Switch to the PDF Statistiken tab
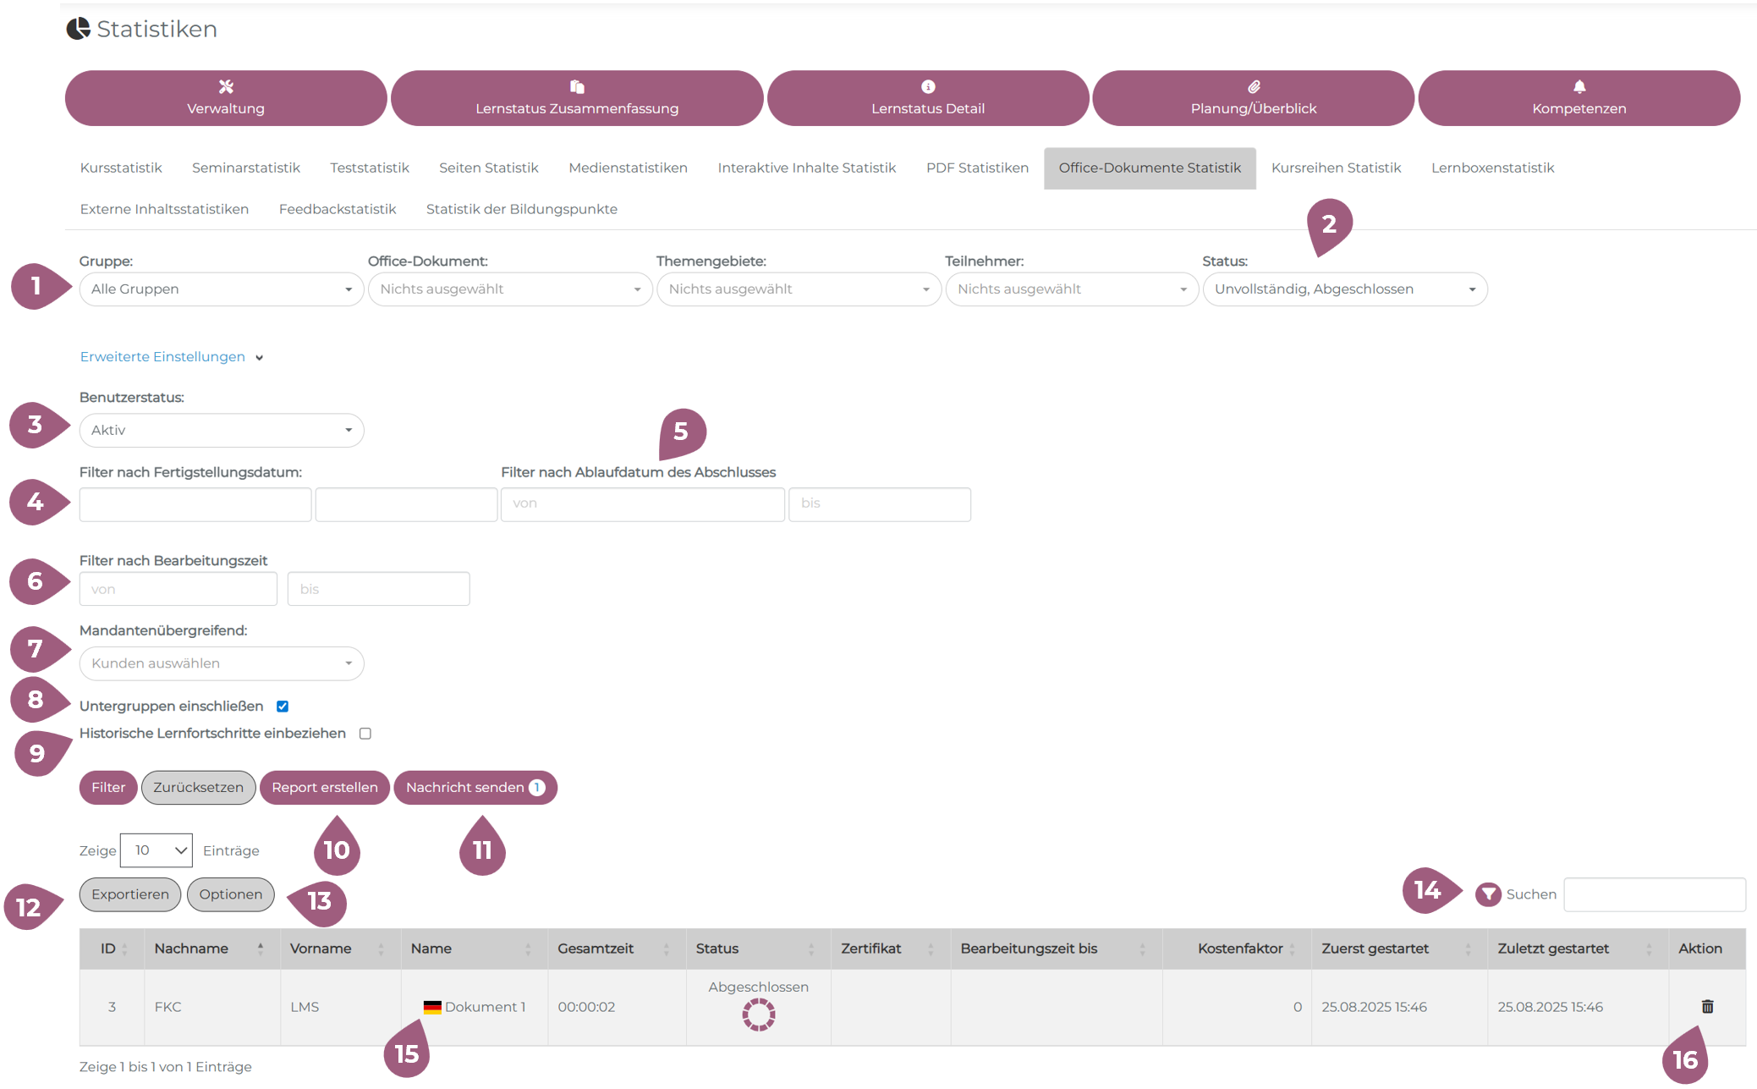 point(977,168)
